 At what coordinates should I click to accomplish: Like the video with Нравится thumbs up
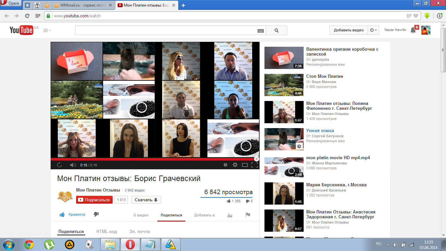pyautogui.click(x=72, y=214)
